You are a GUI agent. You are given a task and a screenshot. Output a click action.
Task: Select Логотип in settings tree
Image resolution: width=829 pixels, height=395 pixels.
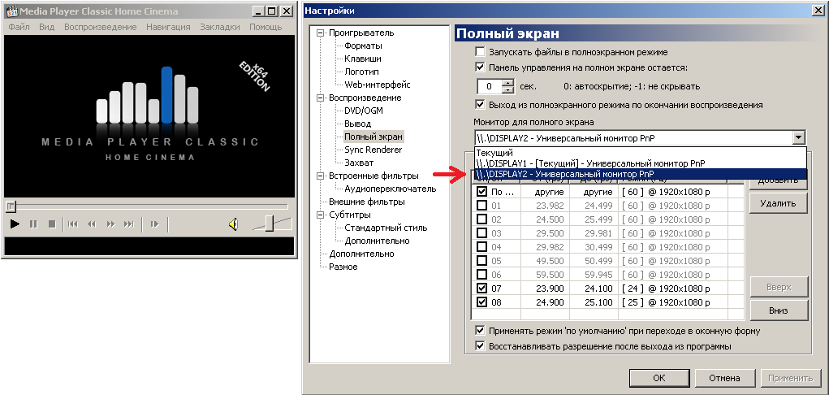[361, 72]
